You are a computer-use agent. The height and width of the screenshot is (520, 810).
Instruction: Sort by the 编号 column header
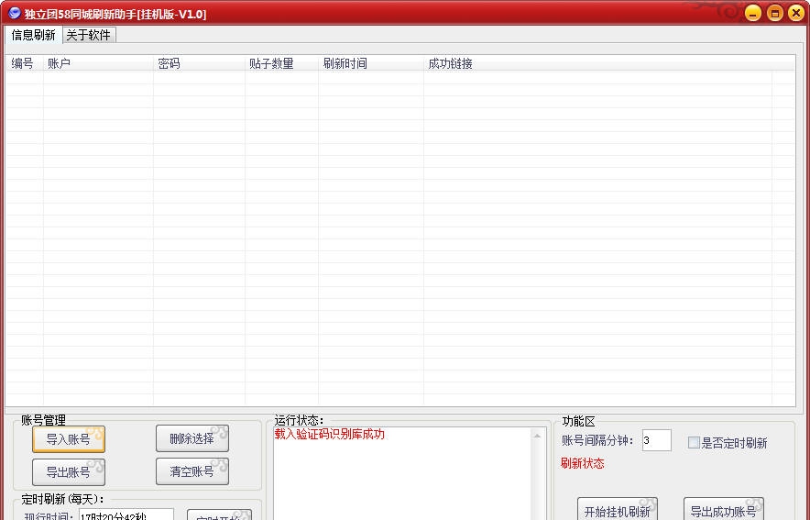24,63
